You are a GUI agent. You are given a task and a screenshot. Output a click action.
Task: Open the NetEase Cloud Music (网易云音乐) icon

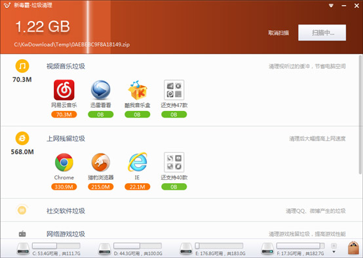pyautogui.click(x=64, y=90)
